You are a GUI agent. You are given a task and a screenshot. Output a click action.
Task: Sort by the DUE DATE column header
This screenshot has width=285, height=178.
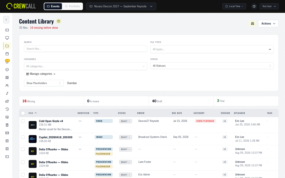pos(177,113)
